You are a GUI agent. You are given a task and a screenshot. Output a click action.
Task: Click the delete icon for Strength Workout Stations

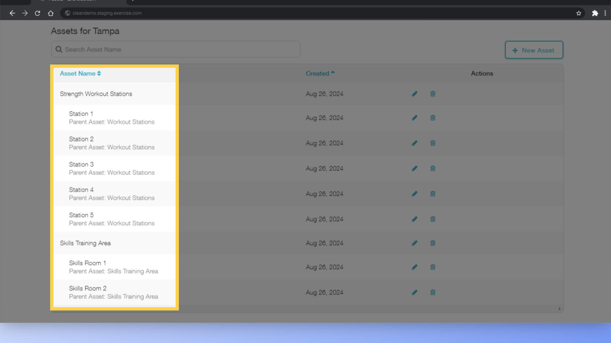click(433, 93)
